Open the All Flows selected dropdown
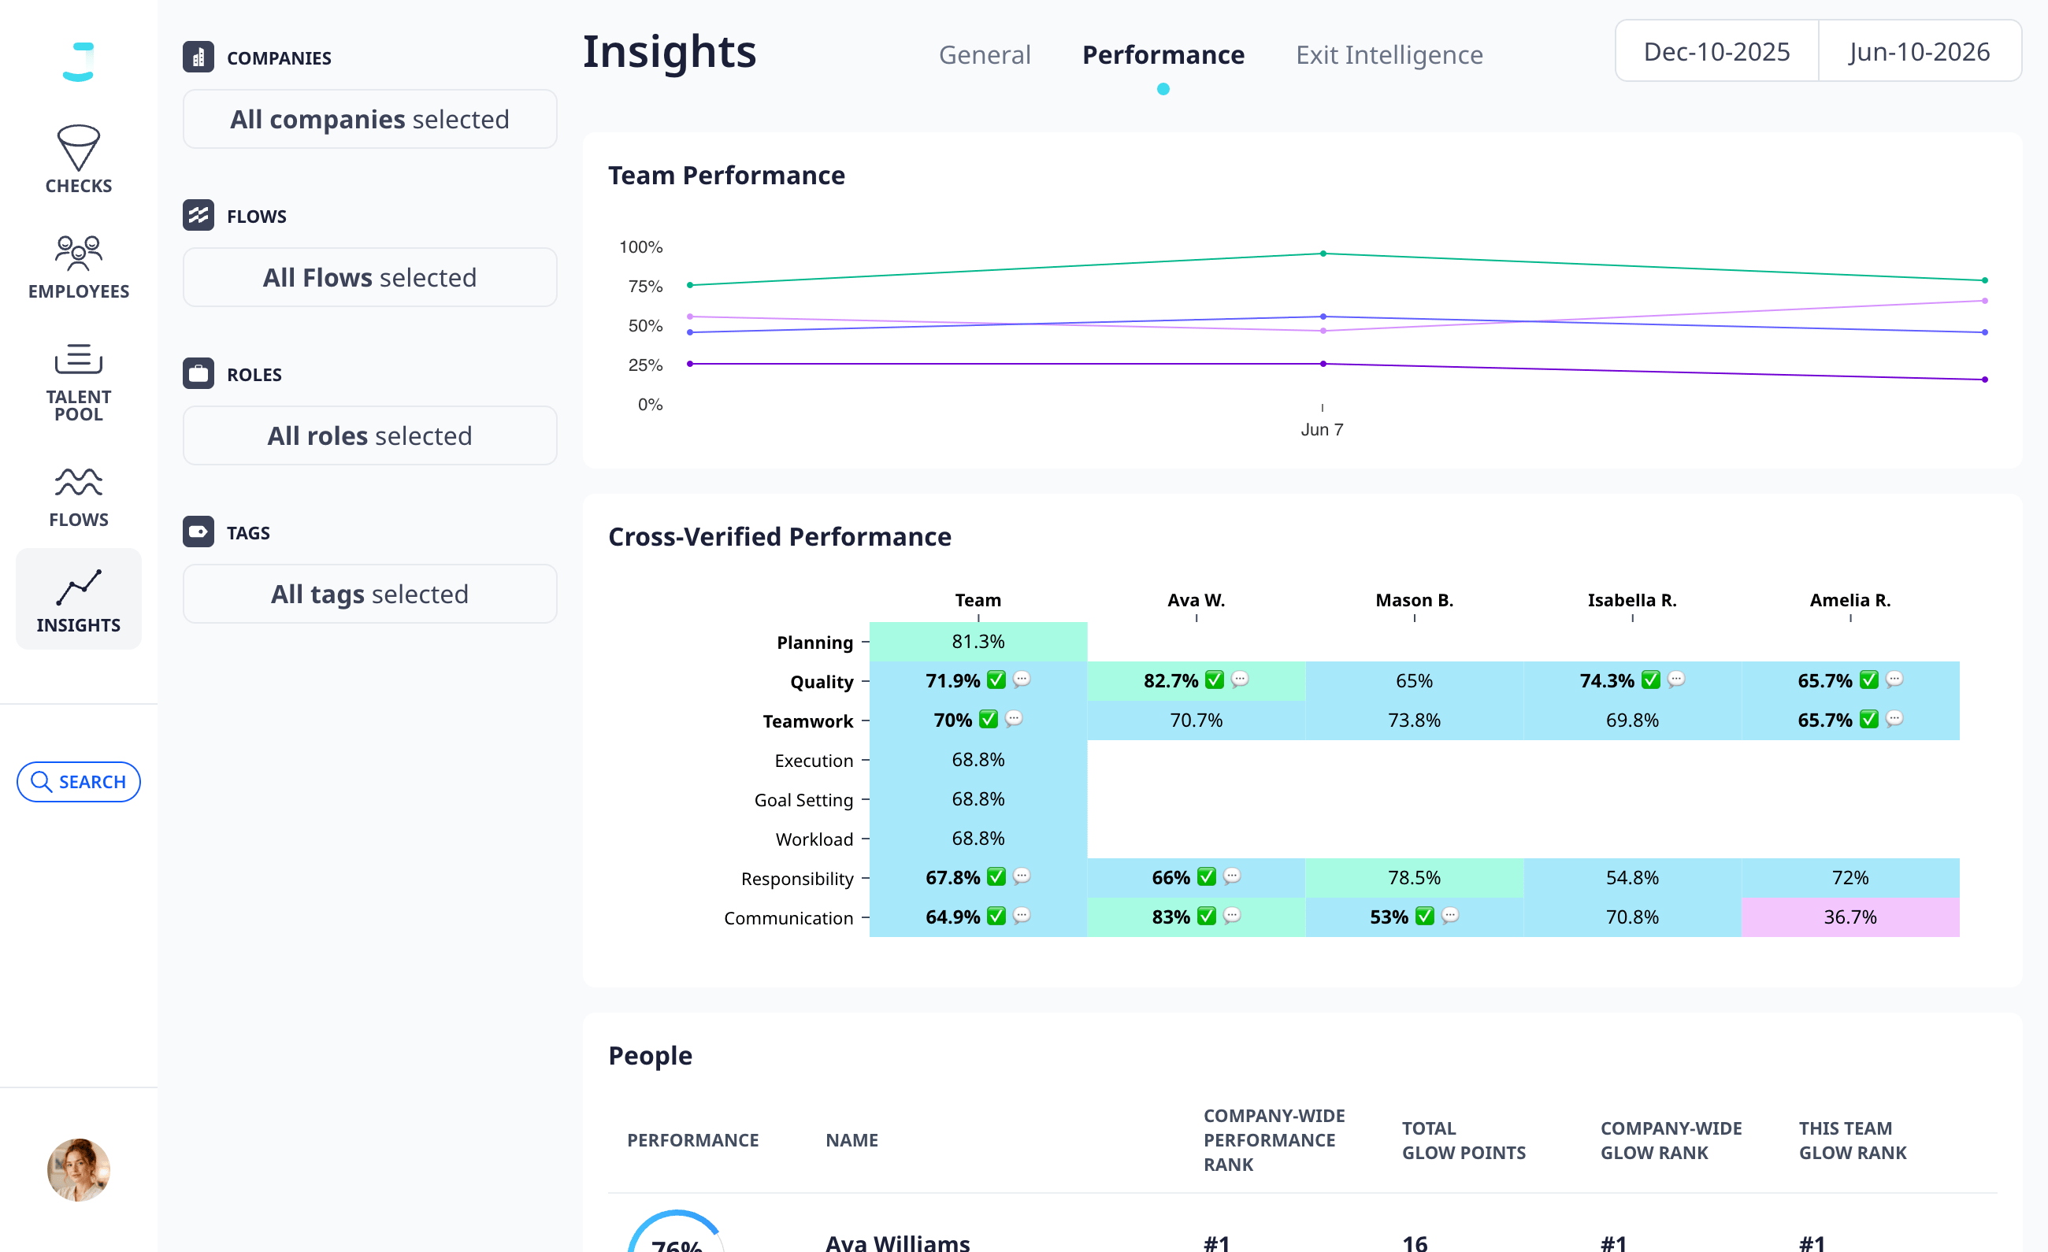The image size is (2048, 1252). tap(370, 277)
